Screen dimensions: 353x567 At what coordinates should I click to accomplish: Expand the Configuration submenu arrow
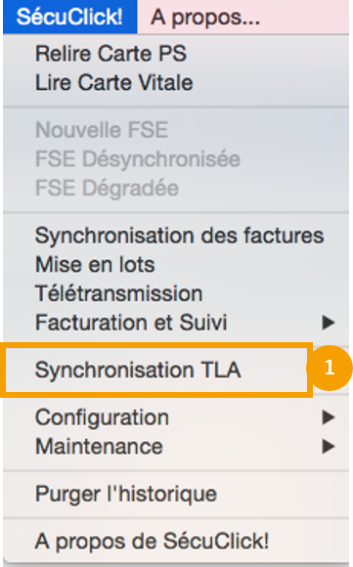(x=329, y=417)
